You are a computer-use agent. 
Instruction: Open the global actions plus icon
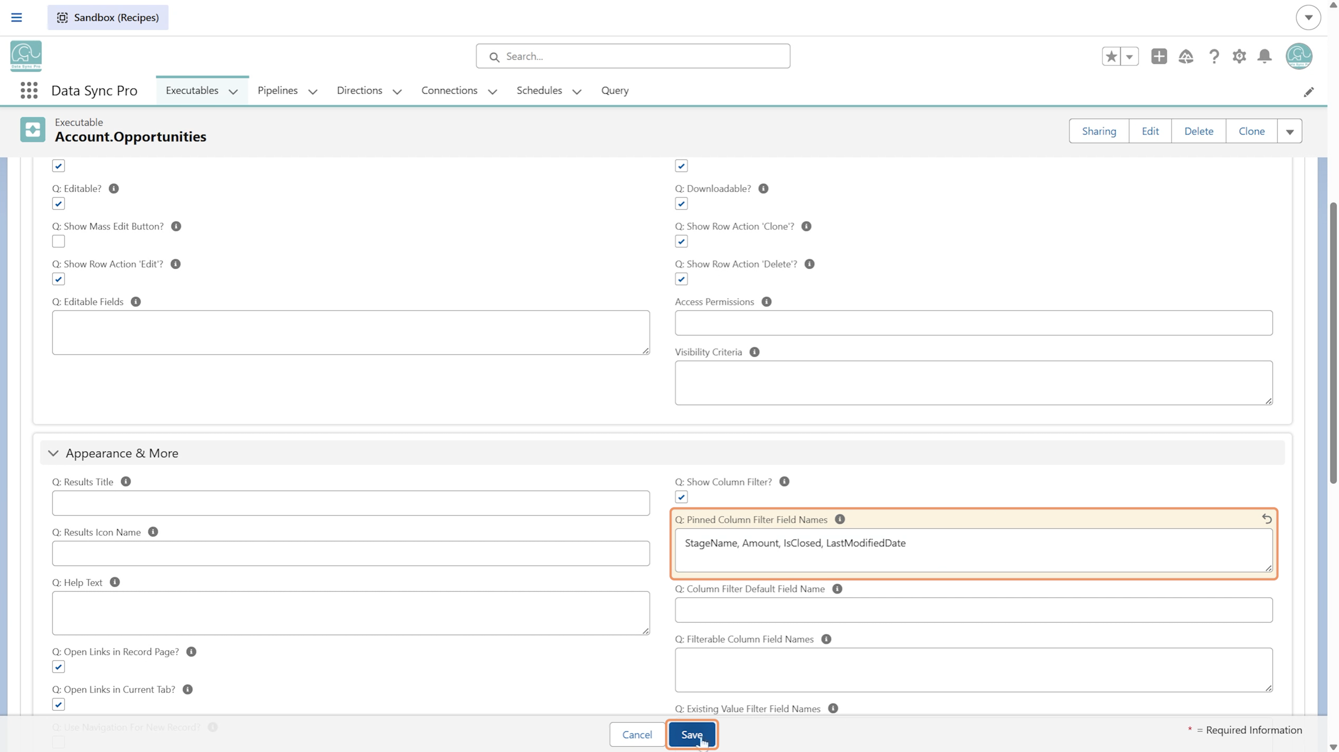1159,56
